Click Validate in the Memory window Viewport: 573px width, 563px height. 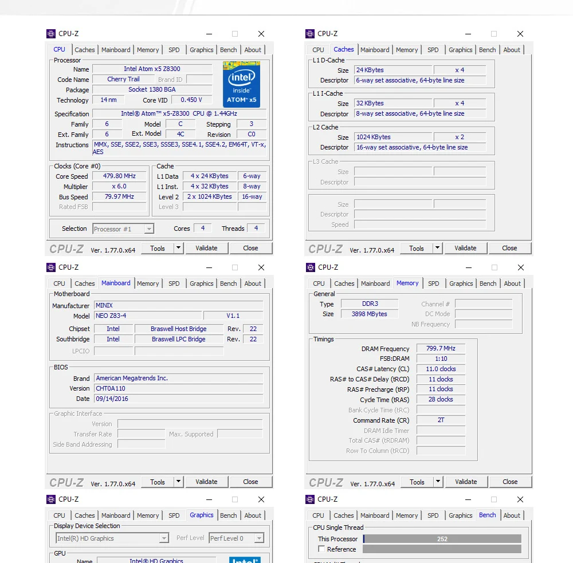click(x=466, y=482)
